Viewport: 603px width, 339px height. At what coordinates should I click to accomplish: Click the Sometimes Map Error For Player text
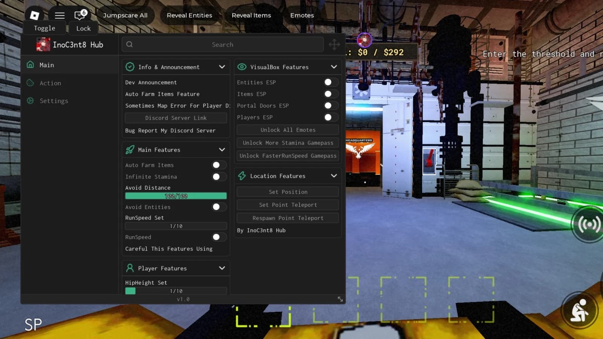(178, 106)
